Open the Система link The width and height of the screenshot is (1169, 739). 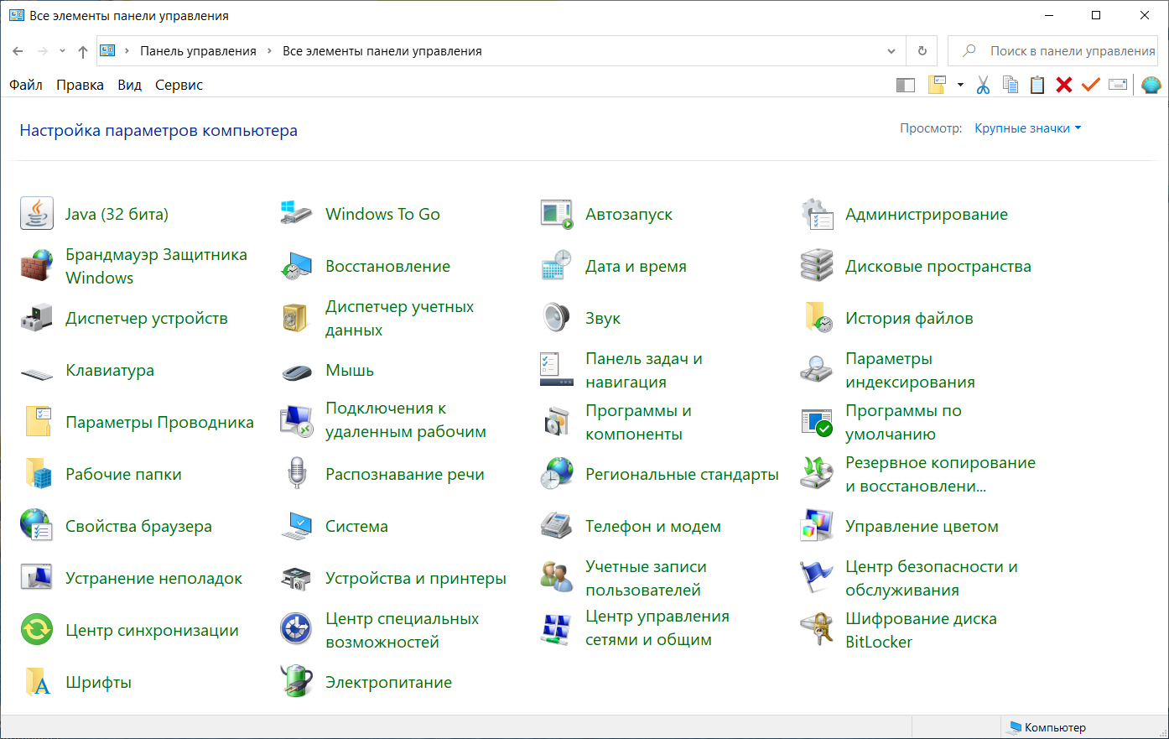[x=356, y=526]
